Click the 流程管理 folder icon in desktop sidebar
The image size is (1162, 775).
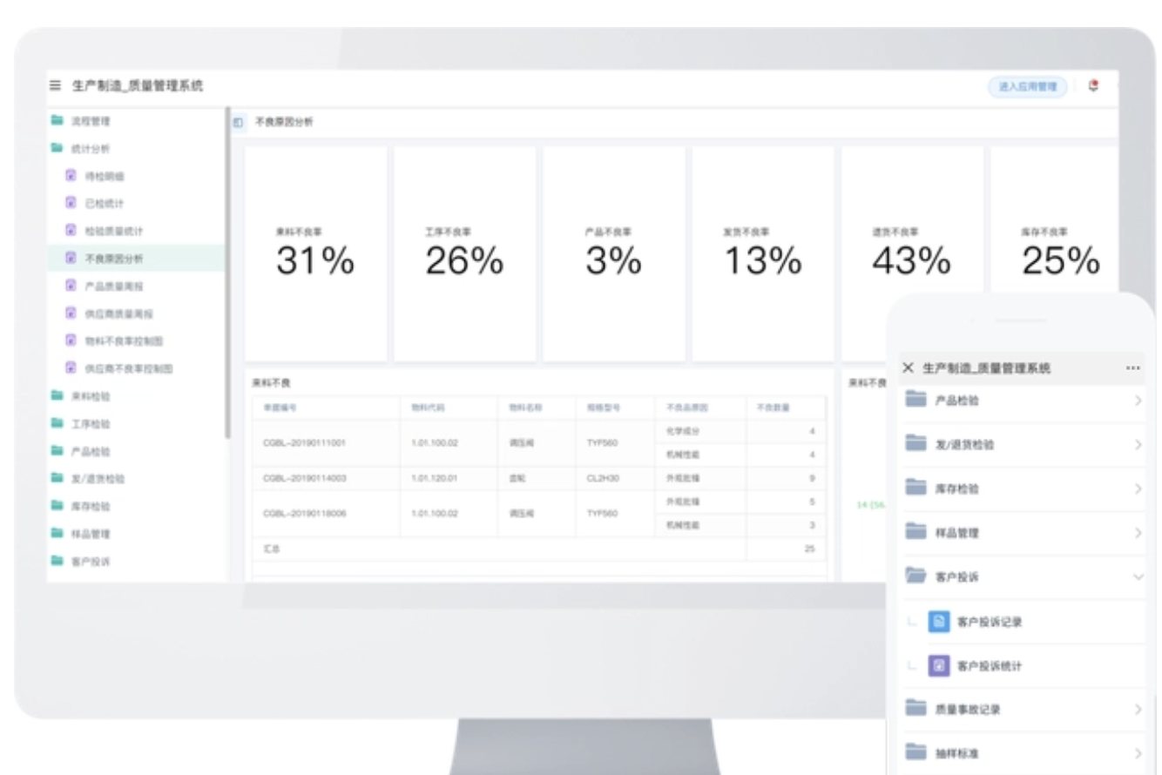pos(57,120)
